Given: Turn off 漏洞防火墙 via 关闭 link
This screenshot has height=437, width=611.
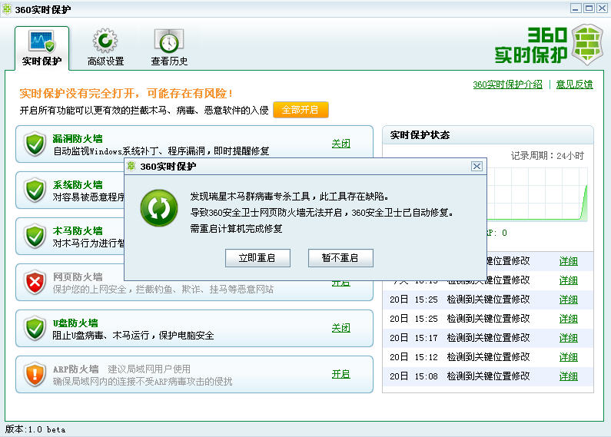Looking at the screenshot, I should [341, 144].
